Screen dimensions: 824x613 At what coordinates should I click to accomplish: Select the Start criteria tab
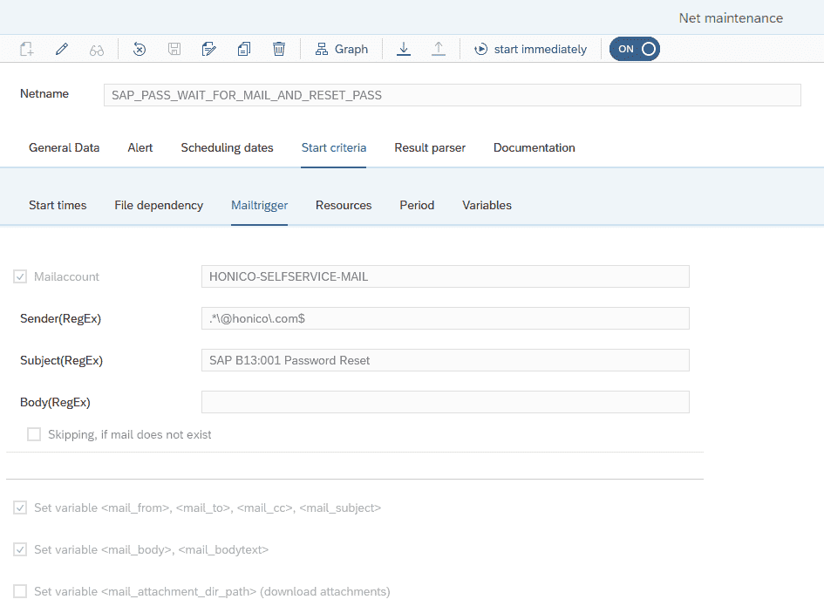point(334,147)
